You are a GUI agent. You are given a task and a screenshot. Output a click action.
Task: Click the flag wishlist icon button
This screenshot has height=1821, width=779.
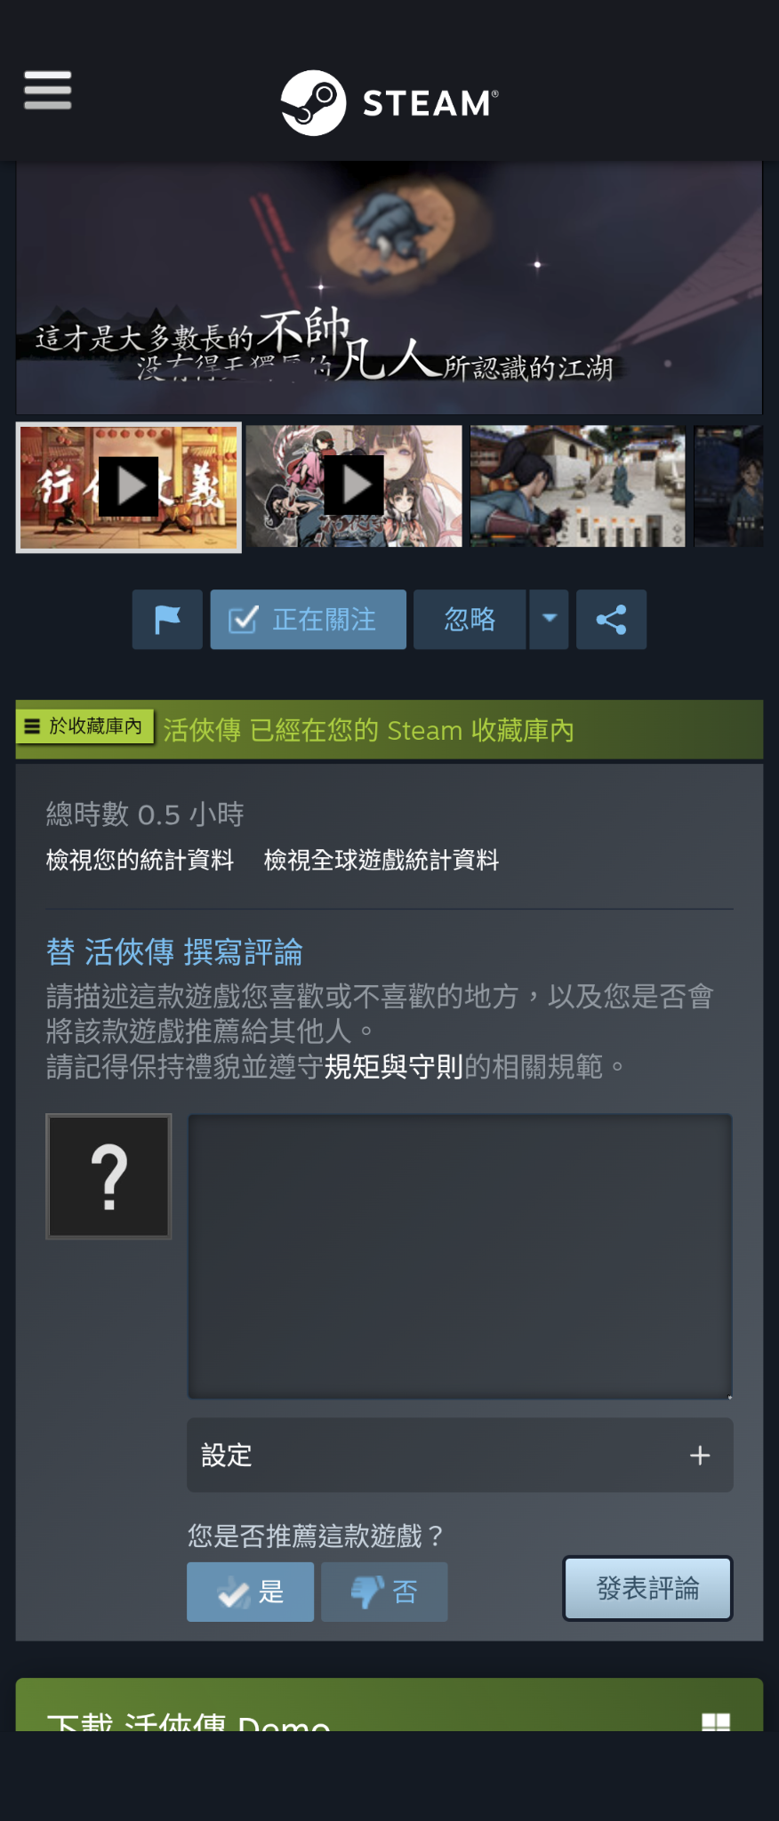[167, 620]
